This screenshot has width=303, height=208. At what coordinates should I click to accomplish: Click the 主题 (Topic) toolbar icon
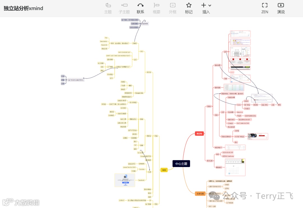(x=108, y=5)
